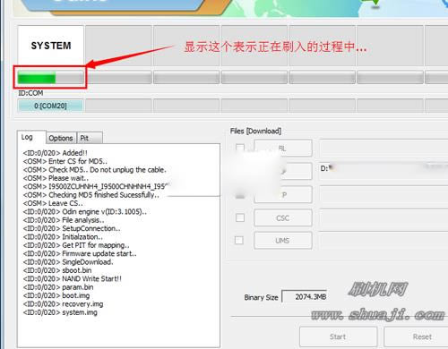This screenshot has height=349, width=448.
Task: Click the 'Files [Download]' group label
Action: coord(255,131)
